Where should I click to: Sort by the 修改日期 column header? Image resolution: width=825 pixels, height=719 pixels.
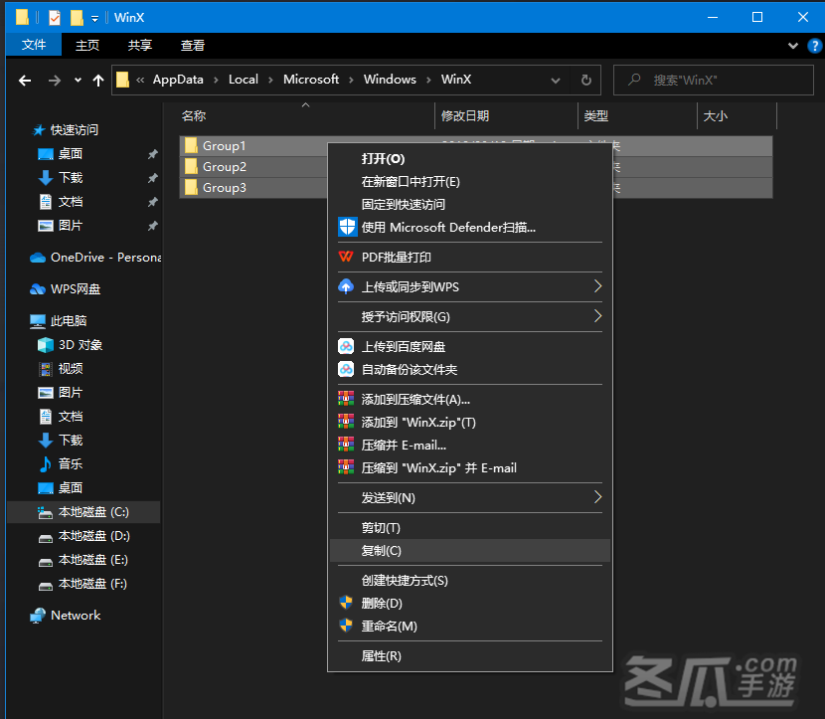click(x=506, y=115)
